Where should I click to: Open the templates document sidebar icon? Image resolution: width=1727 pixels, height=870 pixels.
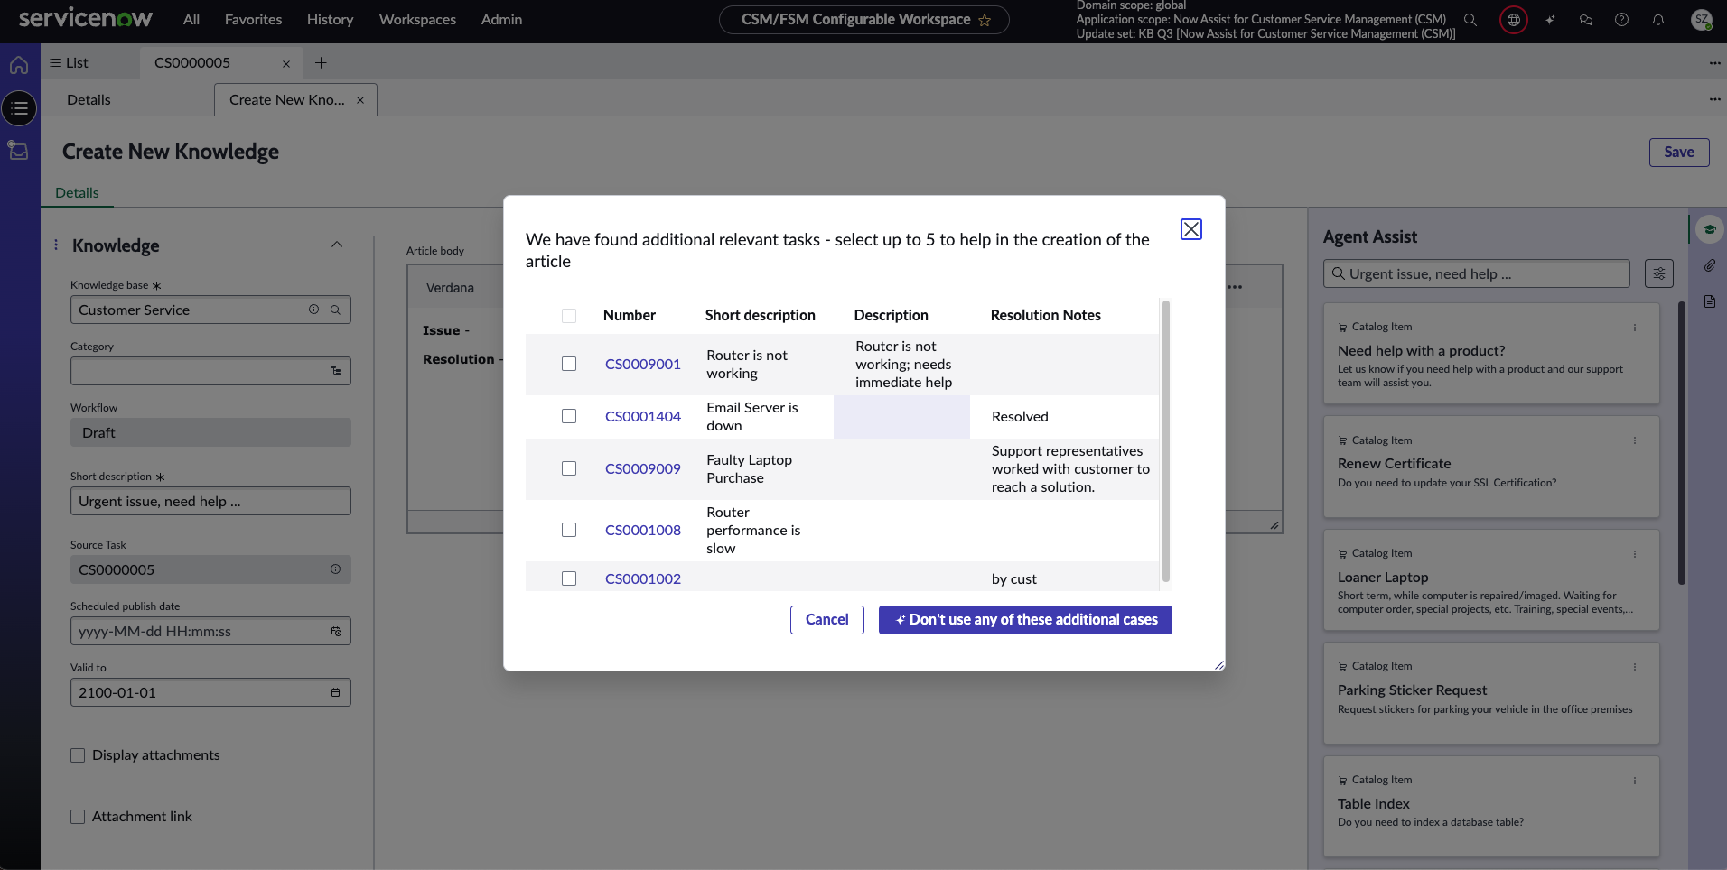[x=1710, y=301]
